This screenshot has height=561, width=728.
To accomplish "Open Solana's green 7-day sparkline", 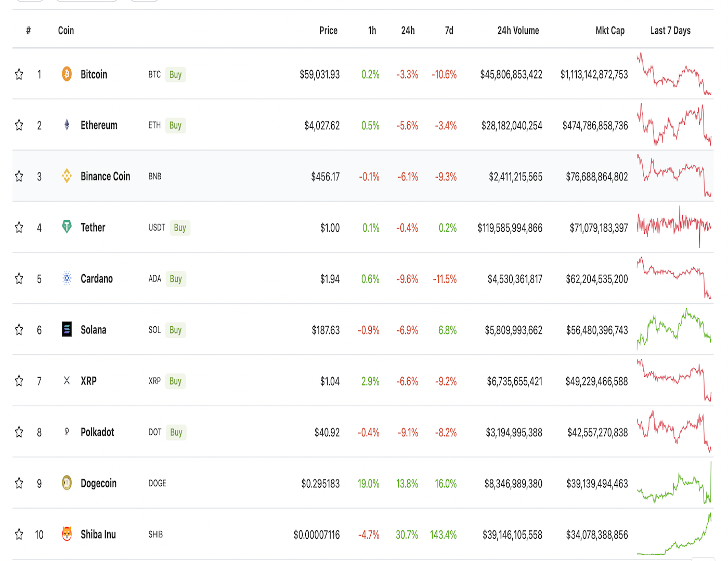I will pyautogui.click(x=674, y=329).
